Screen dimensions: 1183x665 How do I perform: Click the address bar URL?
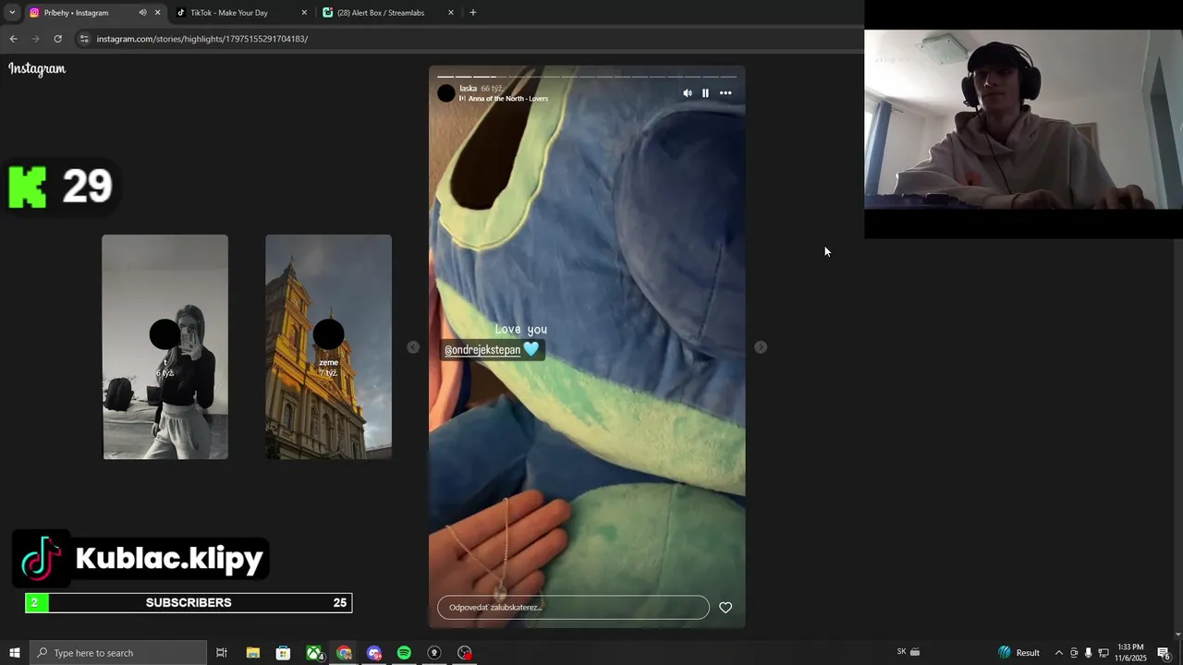click(x=202, y=39)
